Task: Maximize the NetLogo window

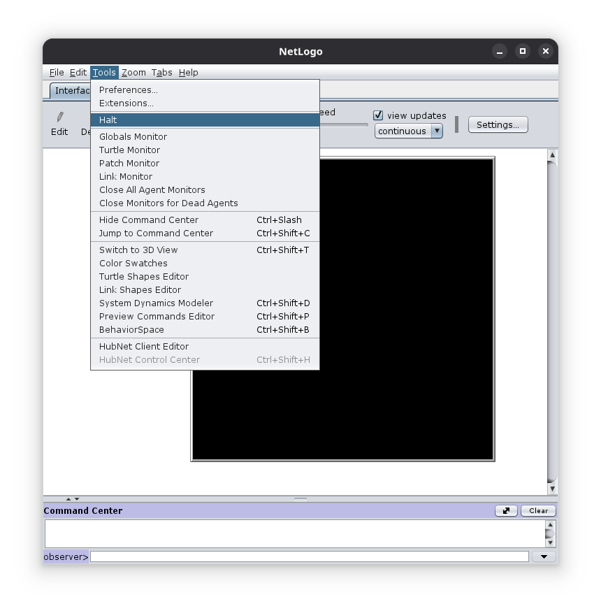Action: click(x=522, y=51)
